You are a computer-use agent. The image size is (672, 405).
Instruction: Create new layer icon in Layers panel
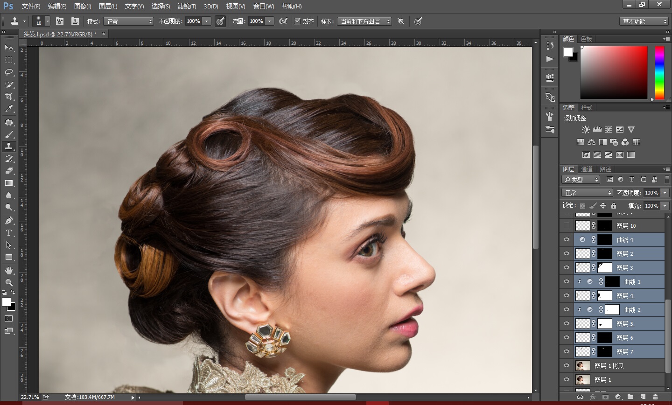(x=643, y=397)
